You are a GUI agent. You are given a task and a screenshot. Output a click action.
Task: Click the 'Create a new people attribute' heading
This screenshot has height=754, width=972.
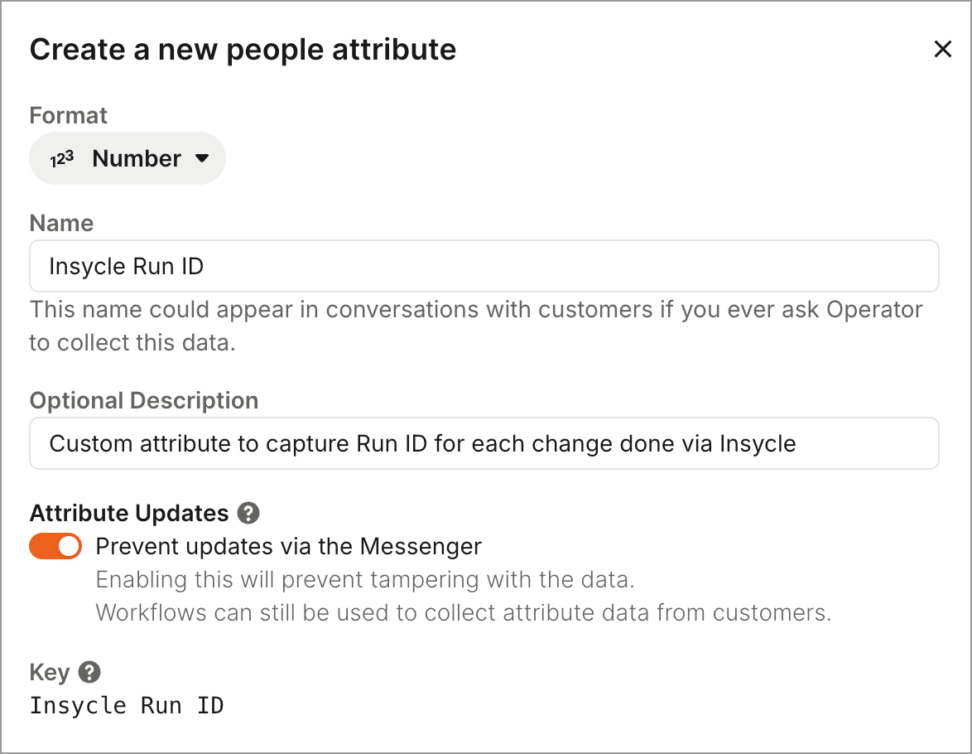tap(243, 50)
